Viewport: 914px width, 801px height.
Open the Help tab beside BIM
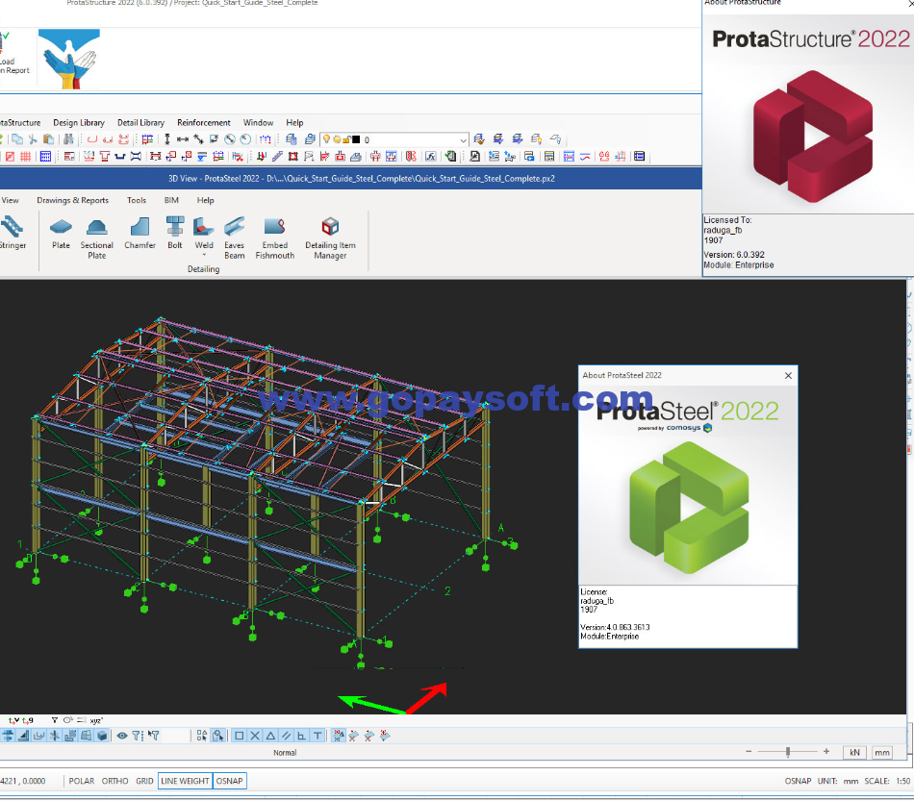205,200
